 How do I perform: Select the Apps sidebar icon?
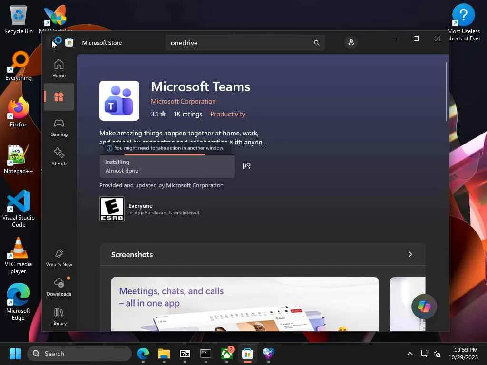point(58,97)
